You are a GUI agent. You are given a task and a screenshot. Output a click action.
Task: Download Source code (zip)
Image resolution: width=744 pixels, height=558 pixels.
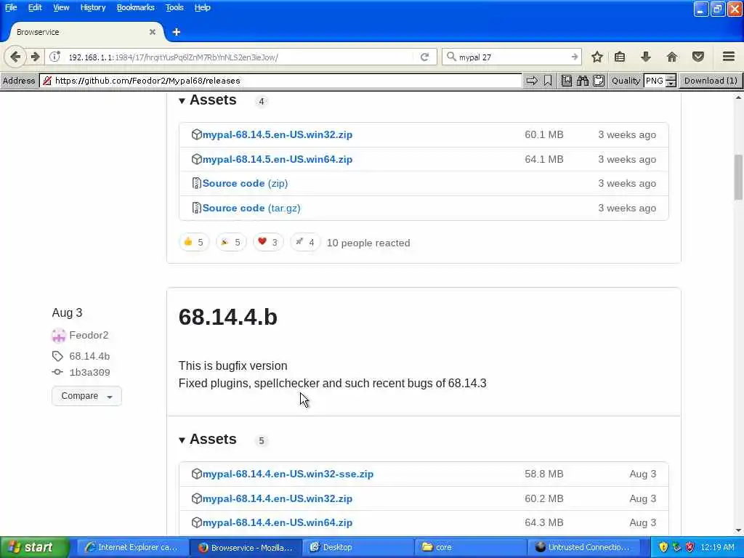(245, 184)
